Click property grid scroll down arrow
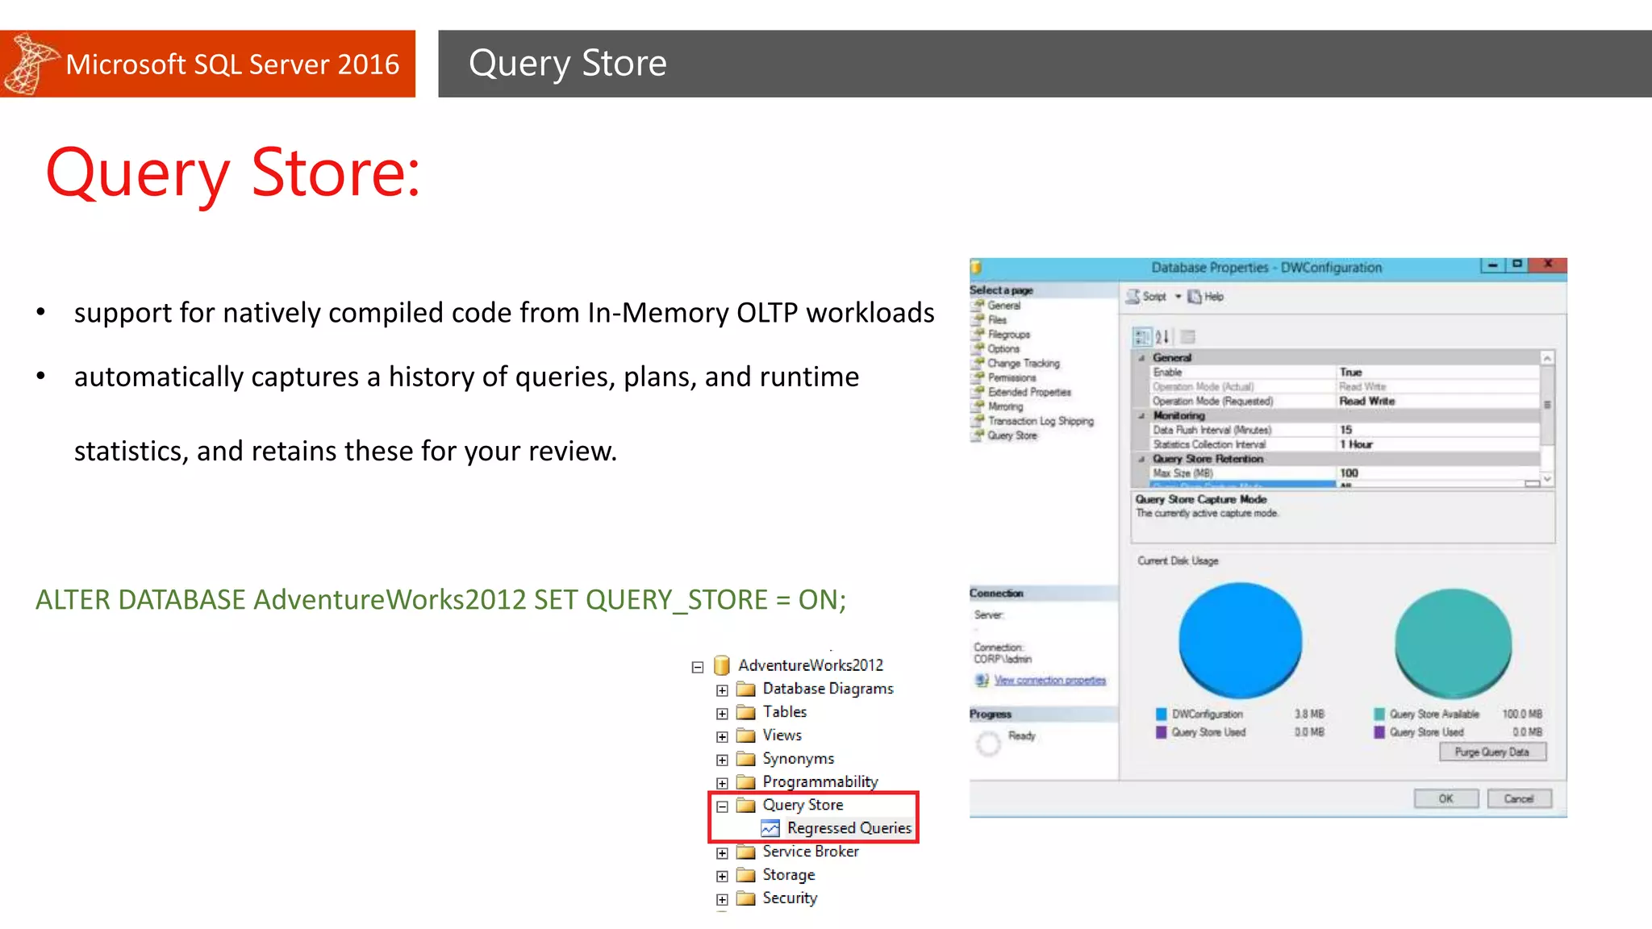Viewport: 1652px width, 929px height. [x=1547, y=479]
